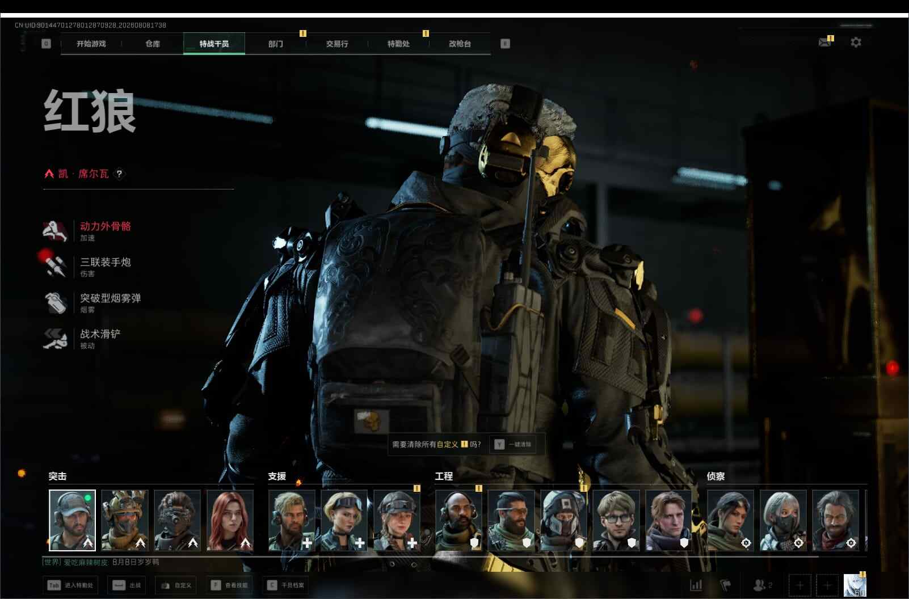Open the 开始游戏 tab
This screenshot has width=909, height=599.
point(91,44)
